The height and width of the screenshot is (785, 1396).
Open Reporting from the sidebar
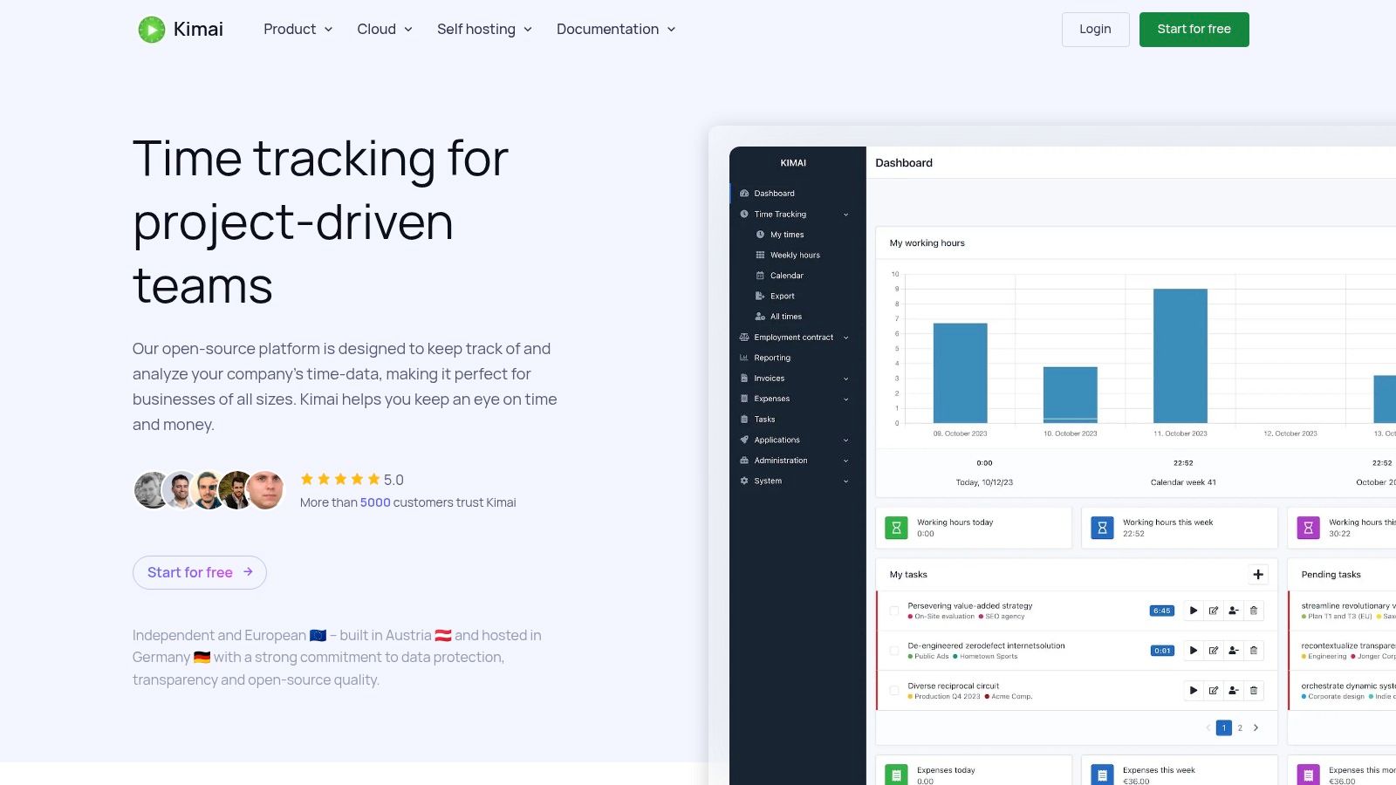pyautogui.click(x=771, y=357)
